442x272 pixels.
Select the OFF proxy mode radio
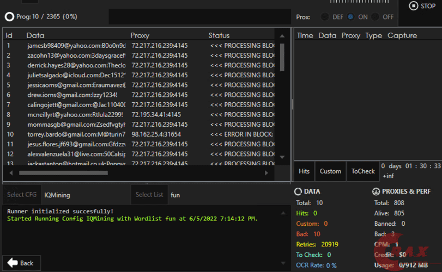click(x=375, y=17)
